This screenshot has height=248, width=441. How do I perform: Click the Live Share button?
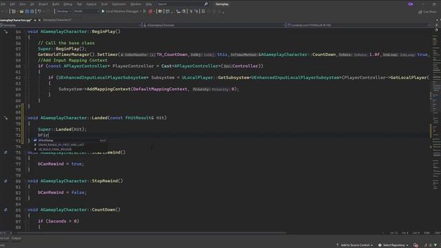pyautogui.click(x=427, y=12)
